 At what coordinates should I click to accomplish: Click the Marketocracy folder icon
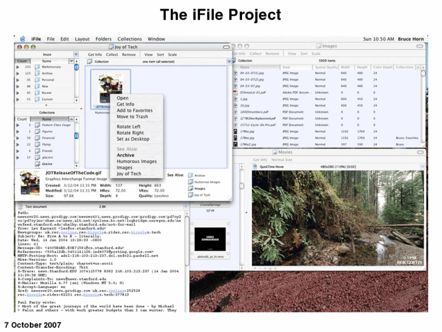[37, 67]
